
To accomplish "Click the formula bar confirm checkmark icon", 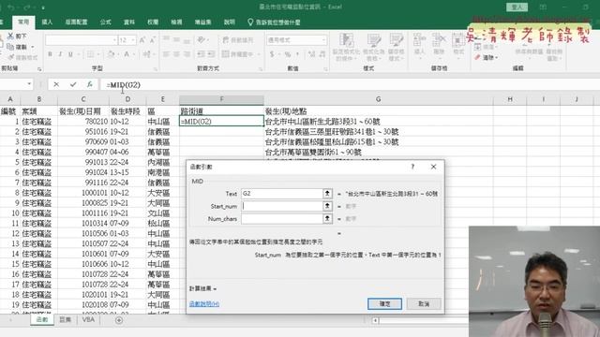I will coord(73,84).
